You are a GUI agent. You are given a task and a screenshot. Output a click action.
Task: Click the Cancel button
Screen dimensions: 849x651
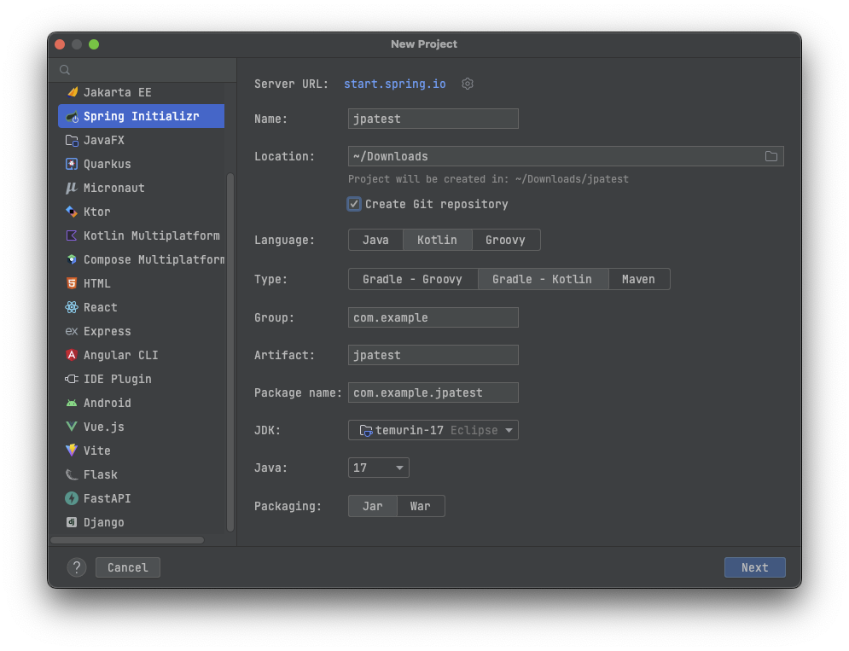(128, 567)
